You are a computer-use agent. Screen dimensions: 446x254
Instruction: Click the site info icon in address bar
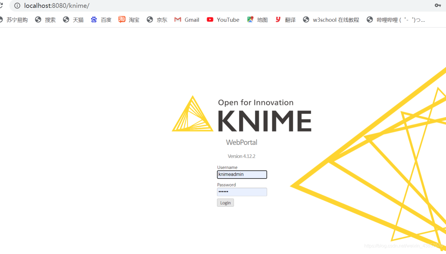click(x=17, y=6)
